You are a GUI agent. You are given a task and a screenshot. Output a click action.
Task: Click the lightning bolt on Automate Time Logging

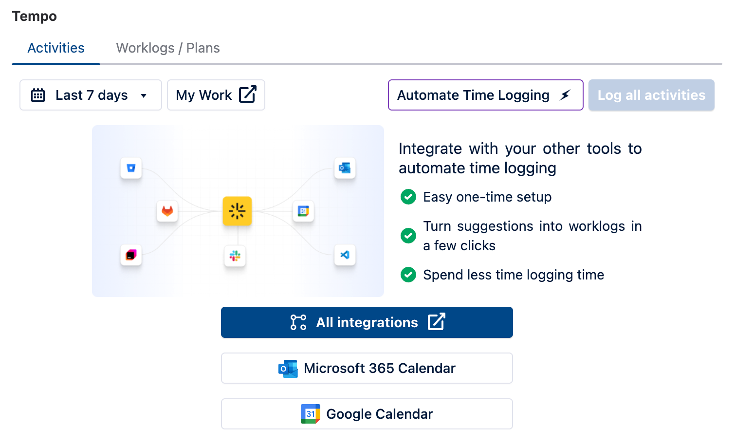(x=565, y=95)
